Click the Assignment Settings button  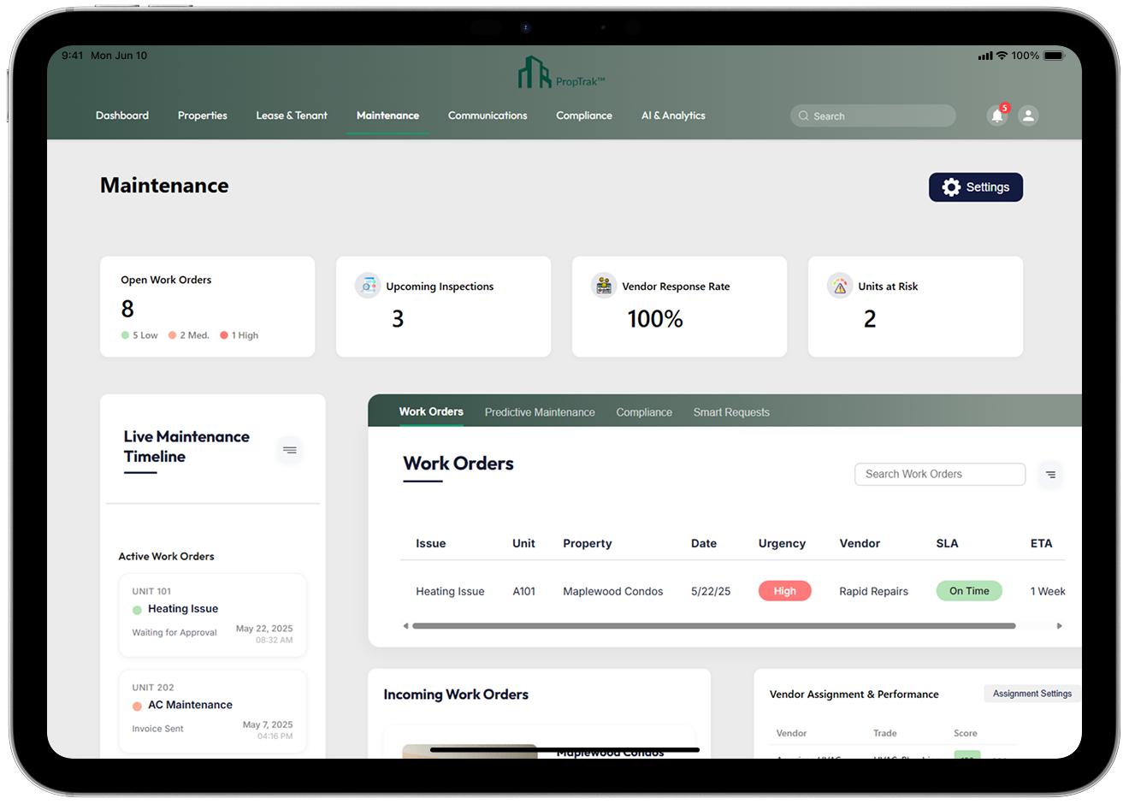[x=1031, y=693]
